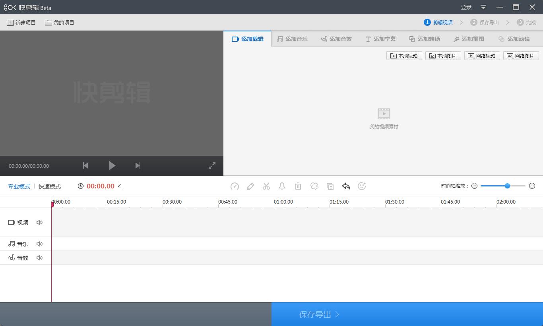Click the pencil edit clip icon
This screenshot has height=326, width=543.
(x=250, y=186)
